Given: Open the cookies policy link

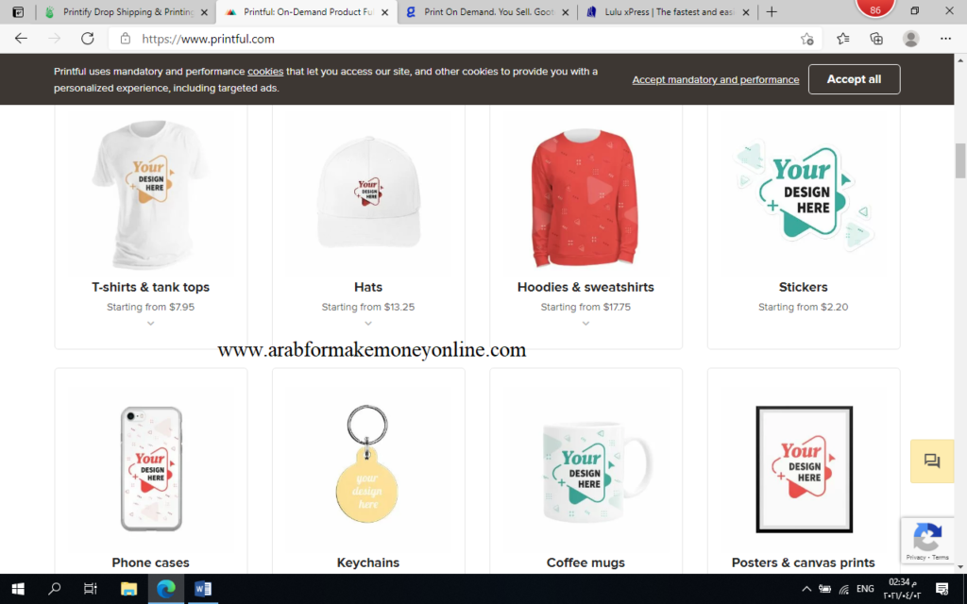Looking at the screenshot, I should point(265,72).
